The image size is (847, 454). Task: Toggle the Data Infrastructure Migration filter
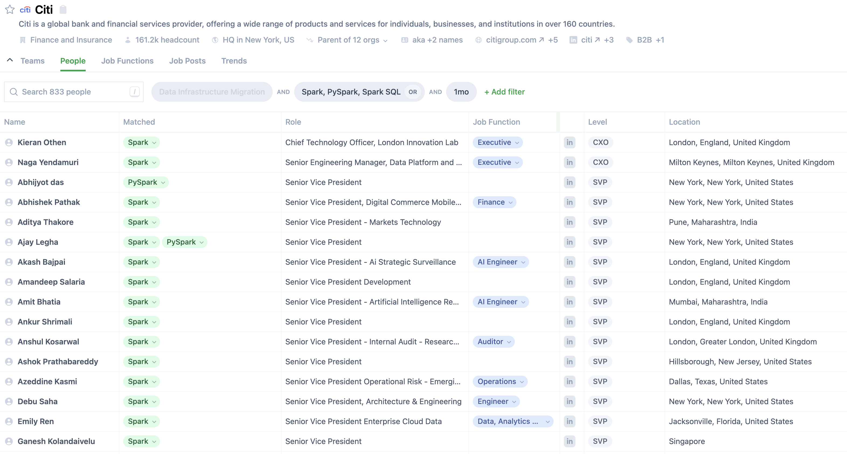point(211,92)
